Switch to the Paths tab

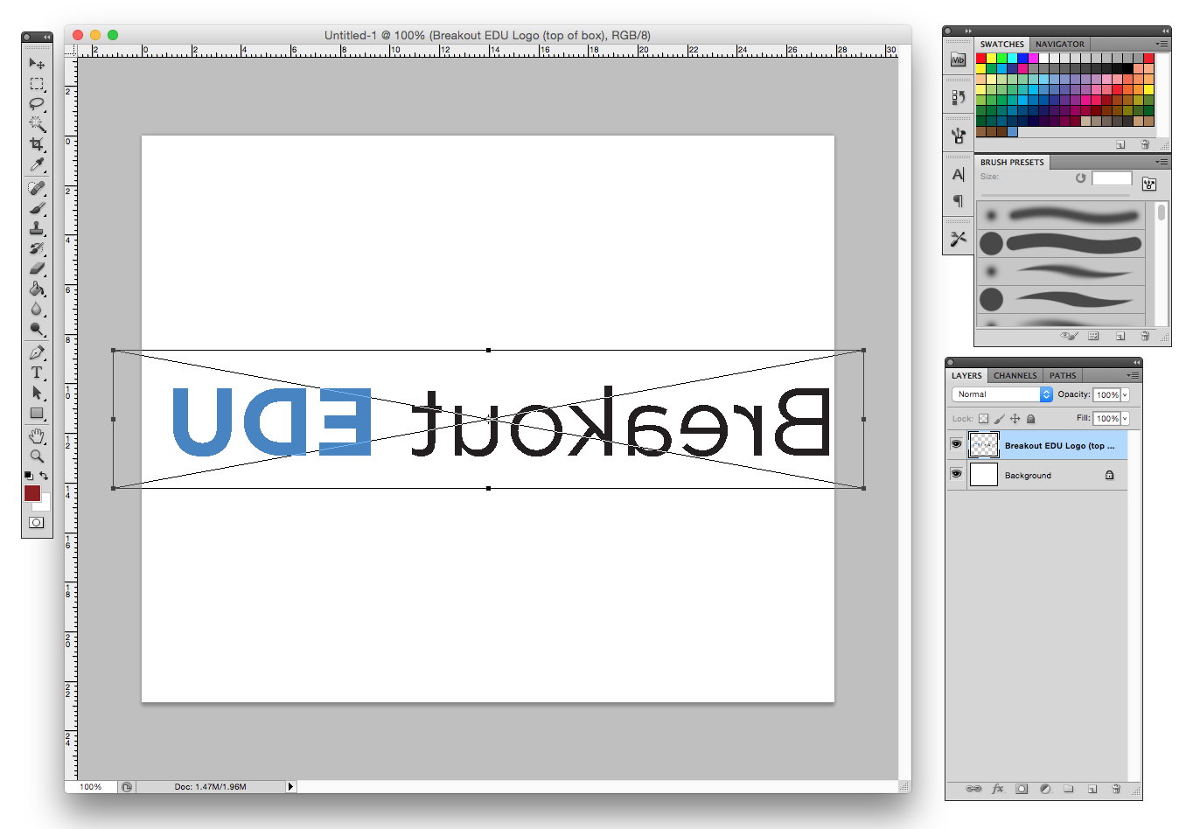pos(1063,375)
